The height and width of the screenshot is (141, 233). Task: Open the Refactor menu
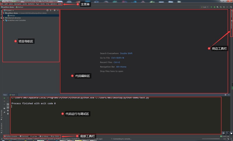(31, 4)
